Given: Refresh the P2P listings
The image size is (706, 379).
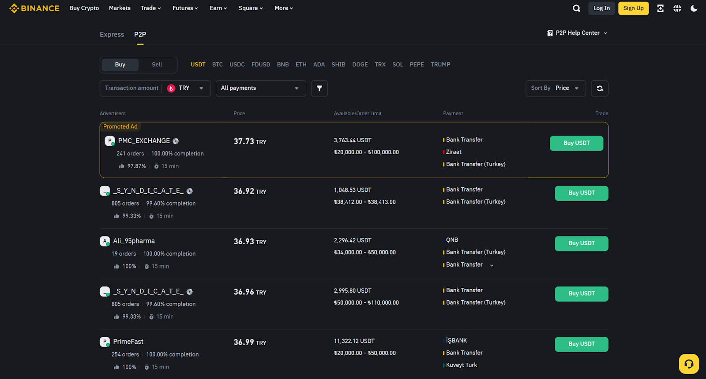Looking at the screenshot, I should (x=600, y=88).
